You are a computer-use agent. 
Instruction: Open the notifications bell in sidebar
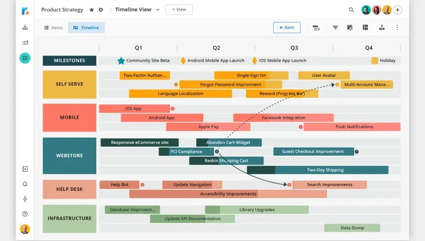click(x=25, y=184)
